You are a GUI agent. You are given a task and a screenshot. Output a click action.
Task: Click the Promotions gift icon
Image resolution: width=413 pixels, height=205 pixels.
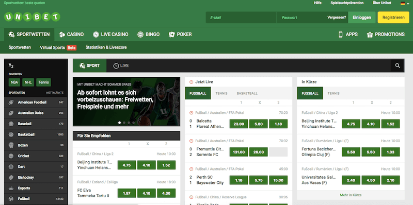point(370,35)
